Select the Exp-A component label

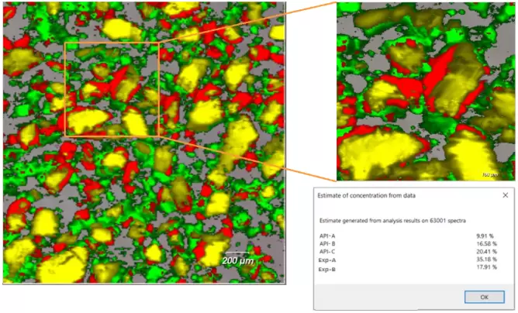pyautogui.click(x=327, y=260)
